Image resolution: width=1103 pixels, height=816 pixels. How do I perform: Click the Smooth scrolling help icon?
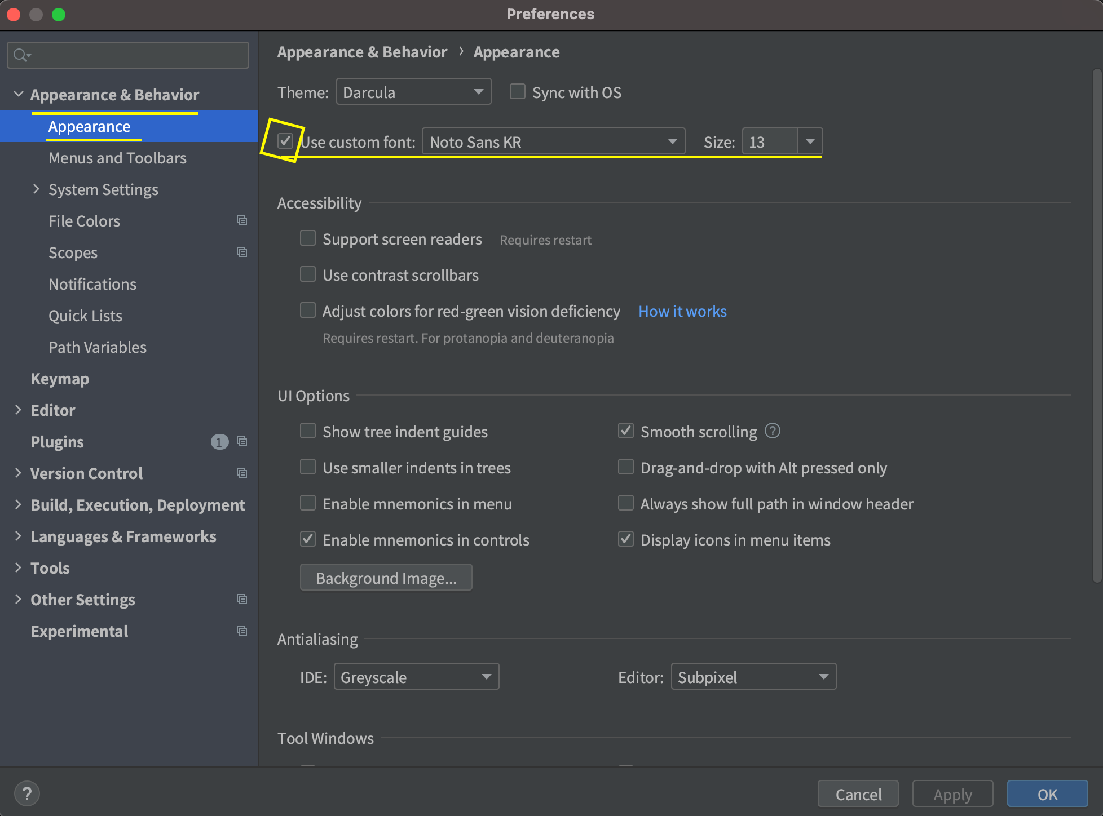772,431
